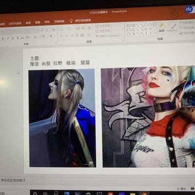The image size is (195, 195).
Task: Open Task View on the Windows taskbar
Action: (45, 194)
